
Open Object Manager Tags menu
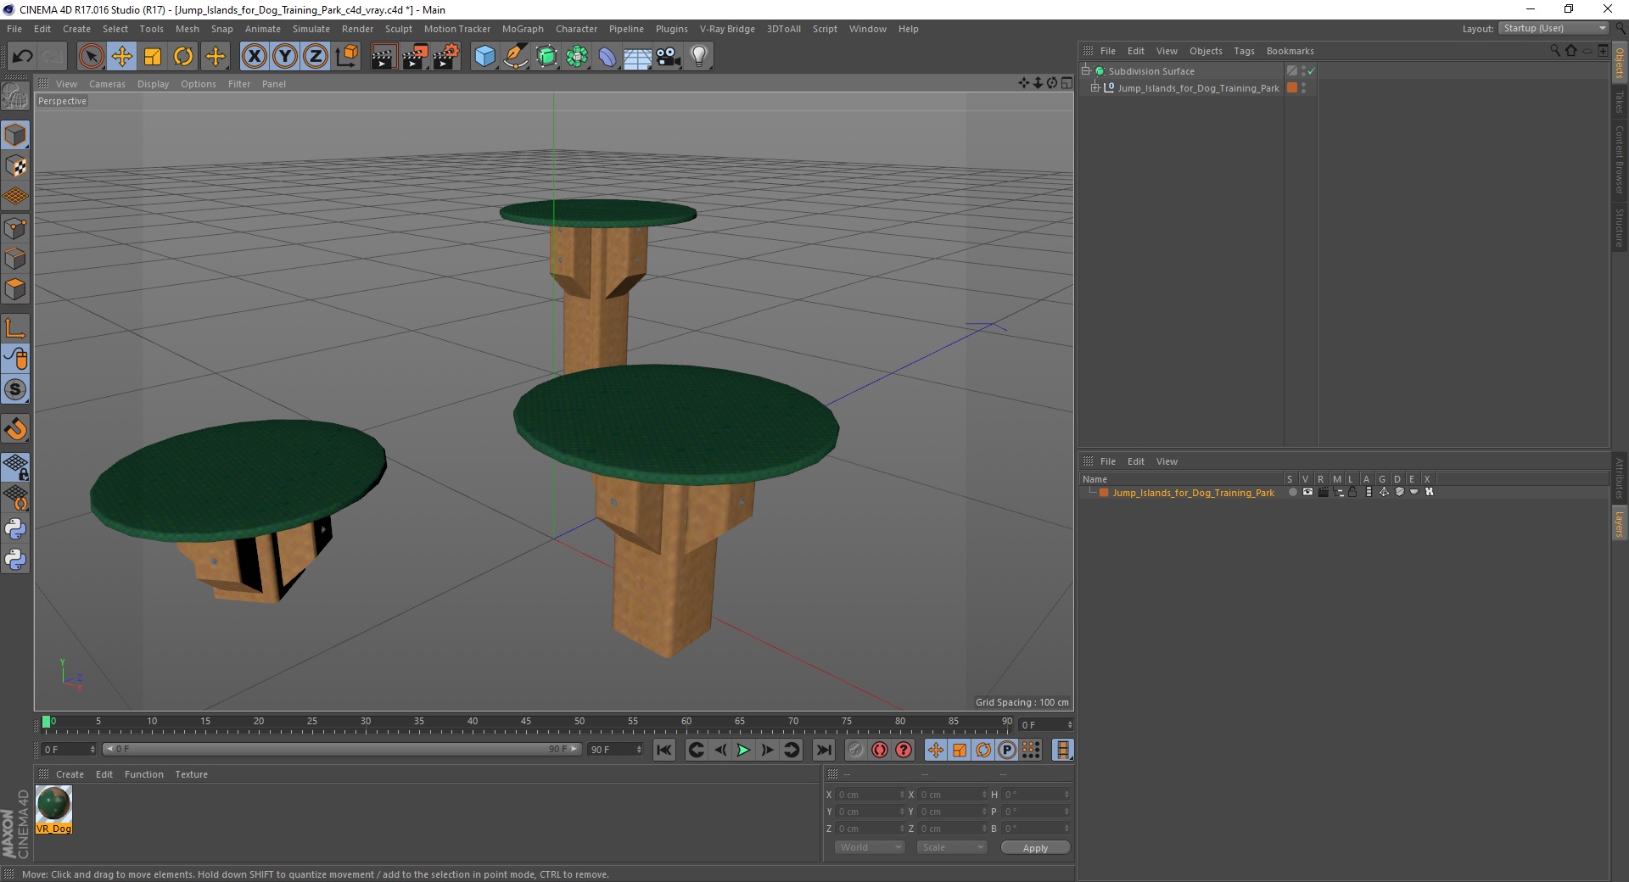click(1244, 51)
